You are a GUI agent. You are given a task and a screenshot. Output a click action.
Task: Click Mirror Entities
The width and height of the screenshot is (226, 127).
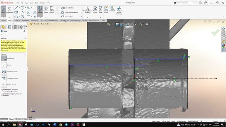67,8
